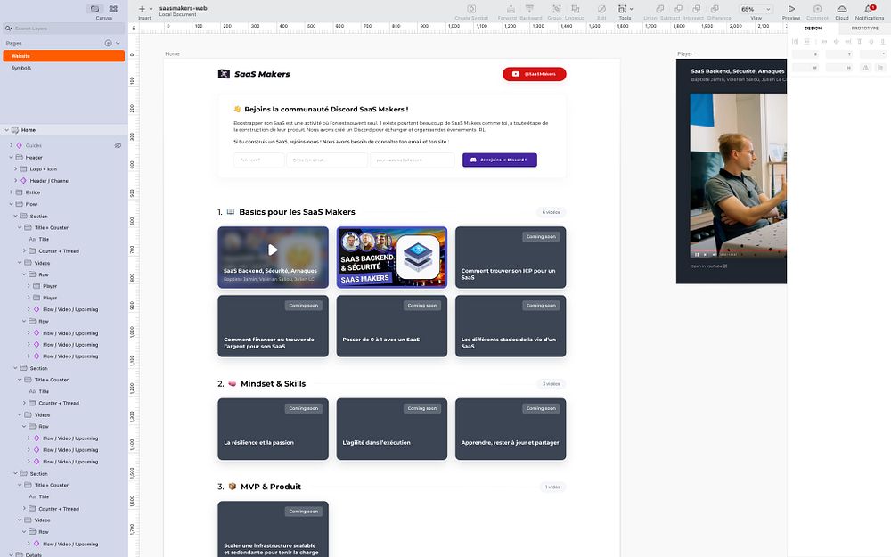Add a new page with the plus circle
This screenshot has width=891, height=557.
108,43
